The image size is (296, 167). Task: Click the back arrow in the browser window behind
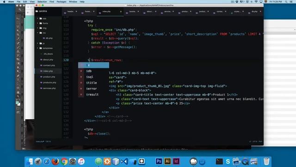coord(28,13)
